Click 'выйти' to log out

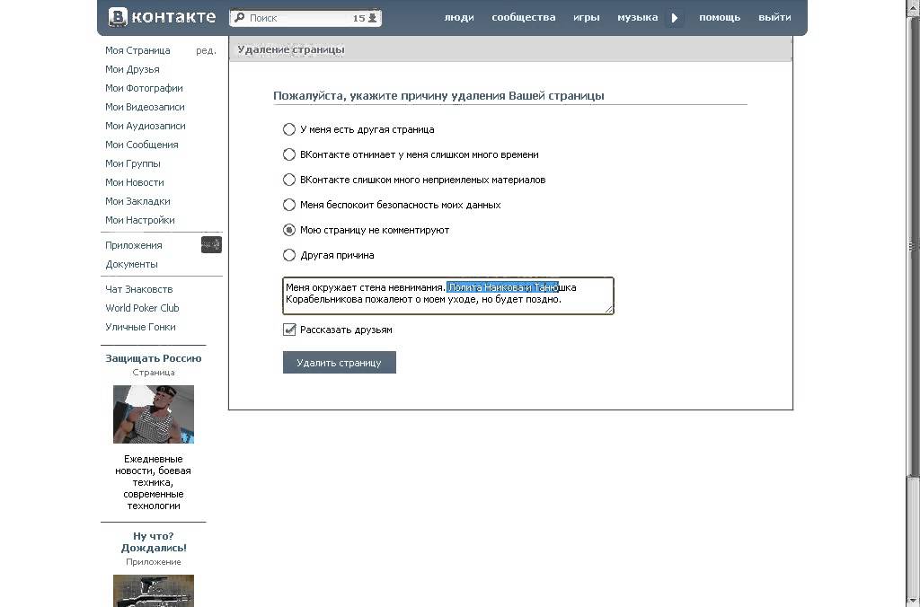[x=774, y=17]
